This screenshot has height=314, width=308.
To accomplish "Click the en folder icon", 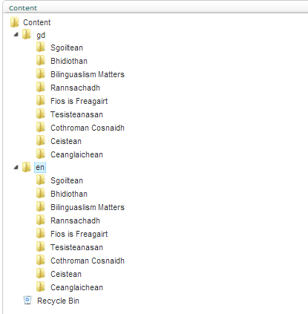I will point(27,167).
